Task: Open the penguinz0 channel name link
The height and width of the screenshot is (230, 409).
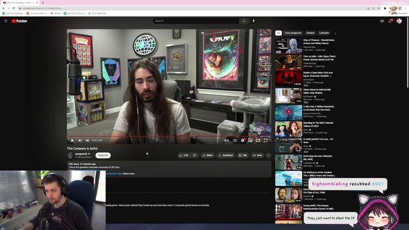Action: tap(81, 154)
